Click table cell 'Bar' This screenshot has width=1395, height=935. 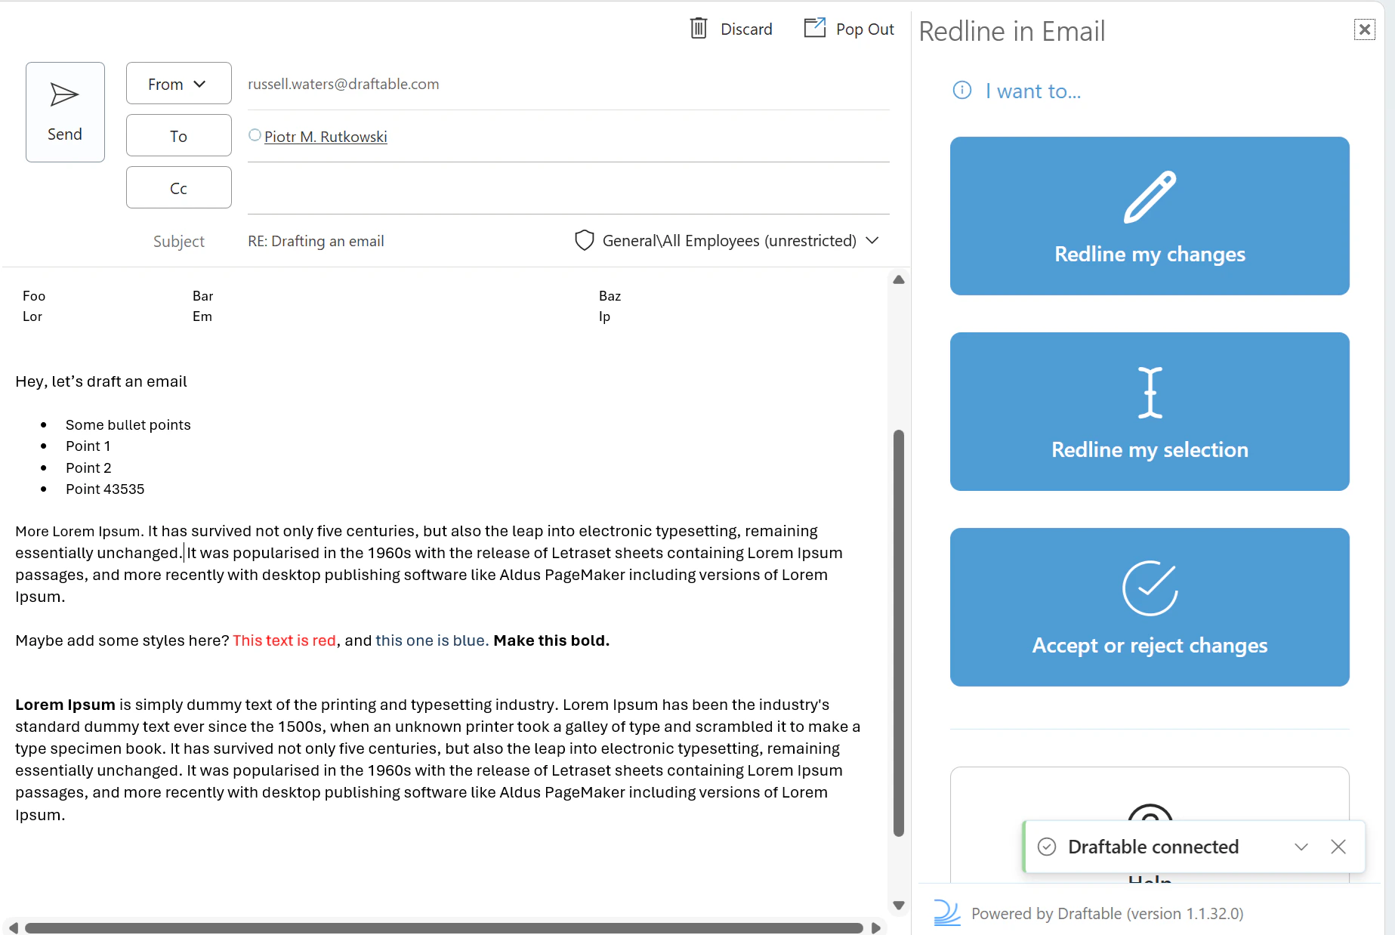click(x=202, y=296)
